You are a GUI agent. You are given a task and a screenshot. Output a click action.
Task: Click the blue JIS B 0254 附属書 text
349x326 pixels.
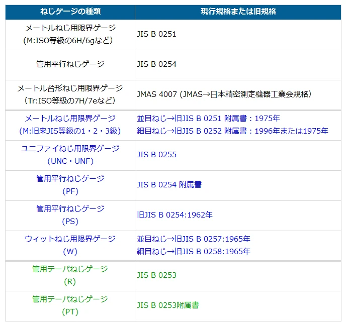(169, 185)
